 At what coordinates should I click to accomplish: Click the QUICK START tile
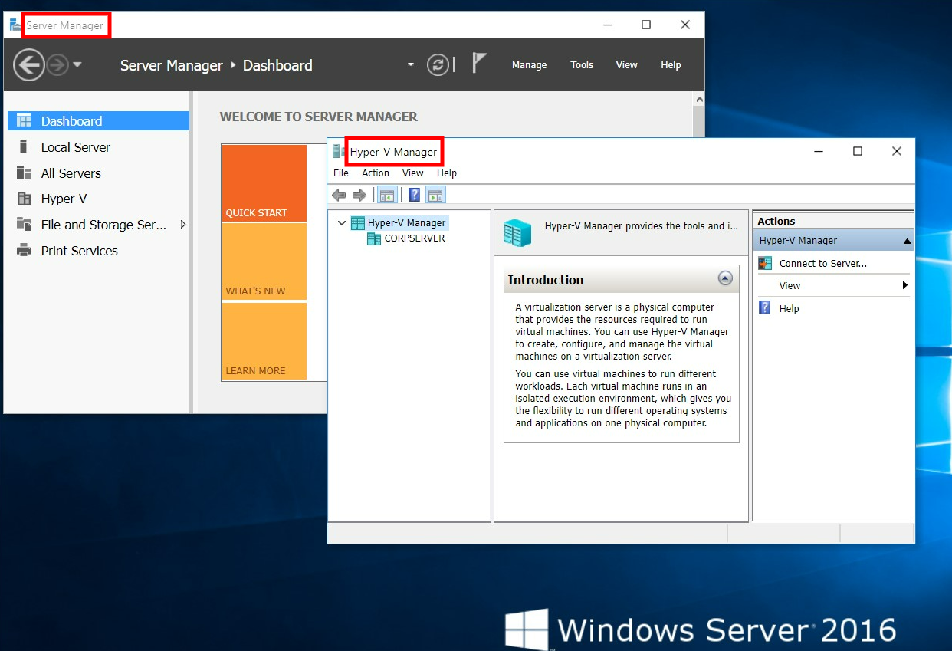(x=264, y=183)
